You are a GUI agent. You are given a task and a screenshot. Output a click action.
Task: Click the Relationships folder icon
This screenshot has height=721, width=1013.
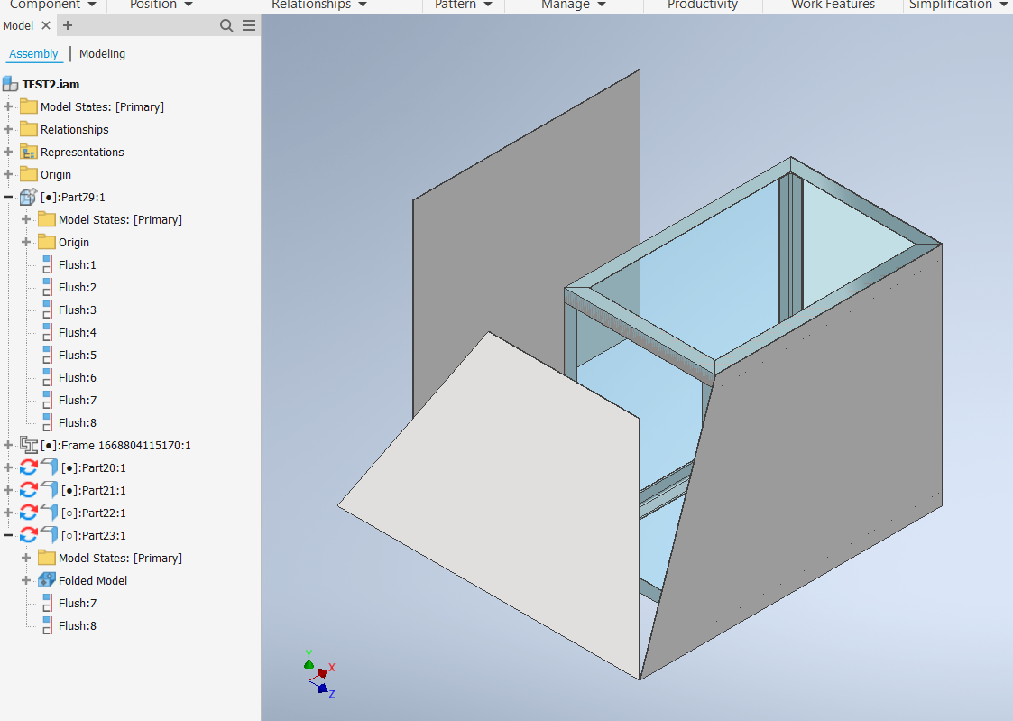(x=30, y=129)
